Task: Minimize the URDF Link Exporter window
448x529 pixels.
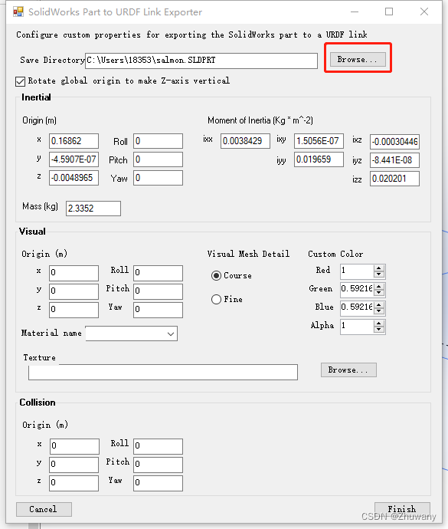Action: click(x=355, y=11)
